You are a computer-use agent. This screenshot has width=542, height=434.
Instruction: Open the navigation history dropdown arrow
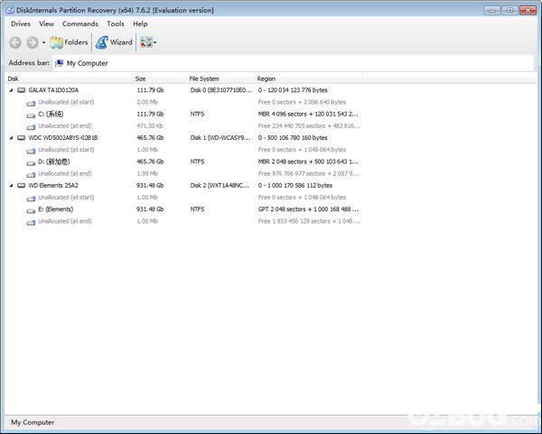(x=43, y=42)
